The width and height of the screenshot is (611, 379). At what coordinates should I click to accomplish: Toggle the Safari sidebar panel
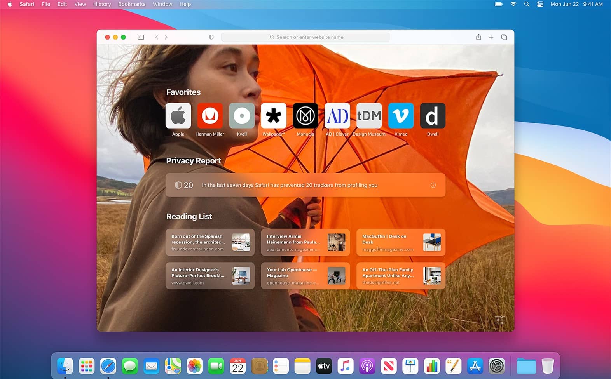point(141,37)
